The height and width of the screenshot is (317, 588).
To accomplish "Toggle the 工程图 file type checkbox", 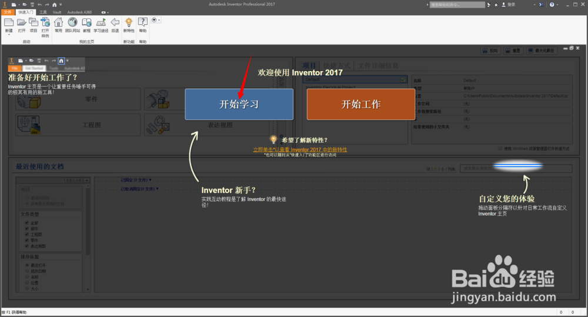I will pos(26,234).
